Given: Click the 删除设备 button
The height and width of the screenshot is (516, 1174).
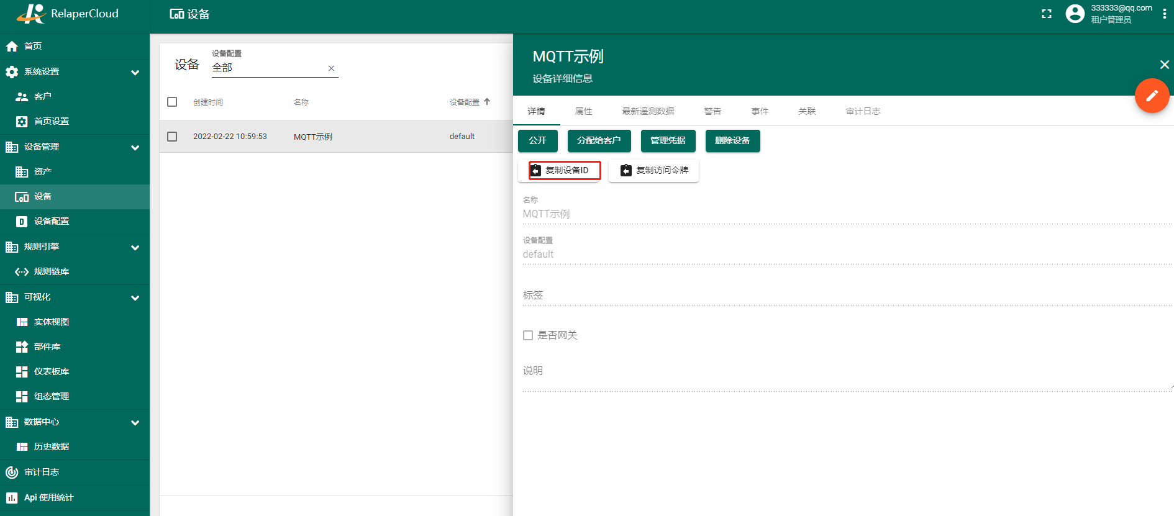Looking at the screenshot, I should (x=732, y=141).
